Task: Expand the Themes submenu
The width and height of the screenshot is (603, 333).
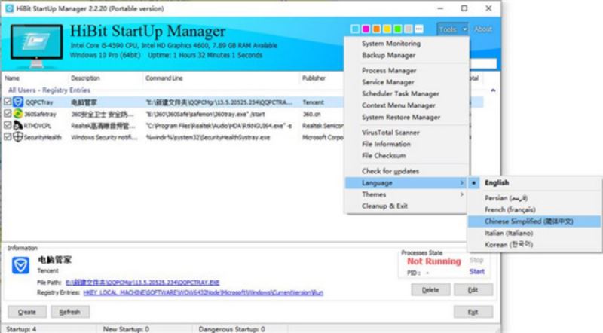Action: tap(406, 194)
